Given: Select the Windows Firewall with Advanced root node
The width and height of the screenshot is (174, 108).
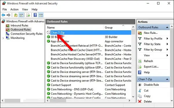Looking at the screenshot, I should [x=25, y=21].
